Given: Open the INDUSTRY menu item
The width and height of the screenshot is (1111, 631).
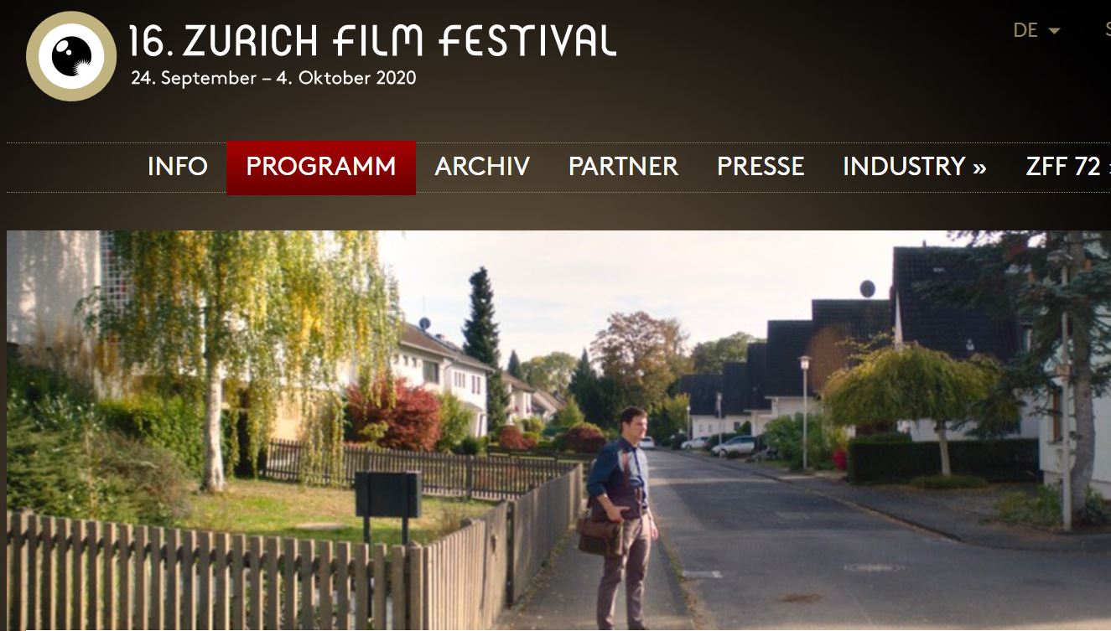Looking at the screenshot, I should pyautogui.click(x=915, y=167).
